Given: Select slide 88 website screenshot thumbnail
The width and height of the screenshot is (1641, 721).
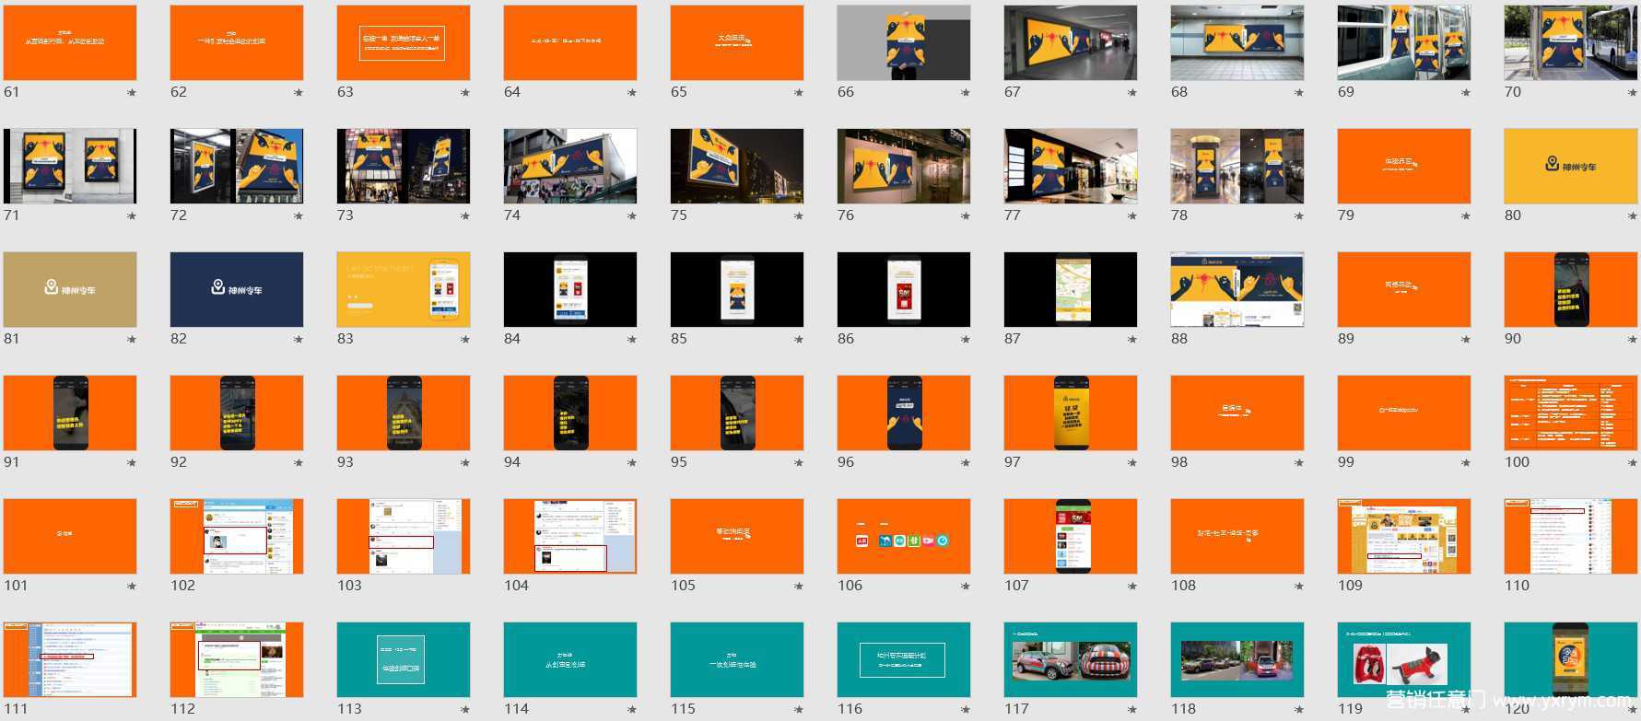Looking at the screenshot, I should 1237,289.
